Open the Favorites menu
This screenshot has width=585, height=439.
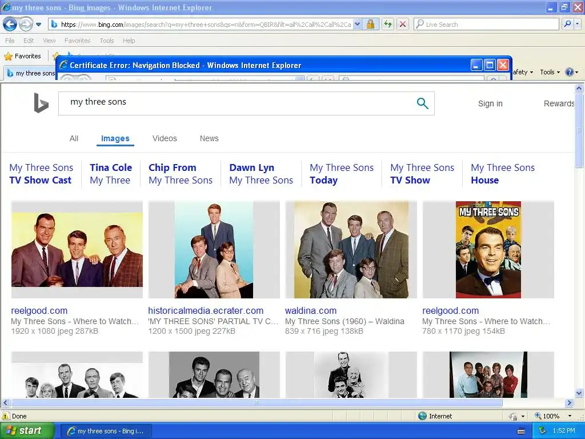tap(77, 41)
